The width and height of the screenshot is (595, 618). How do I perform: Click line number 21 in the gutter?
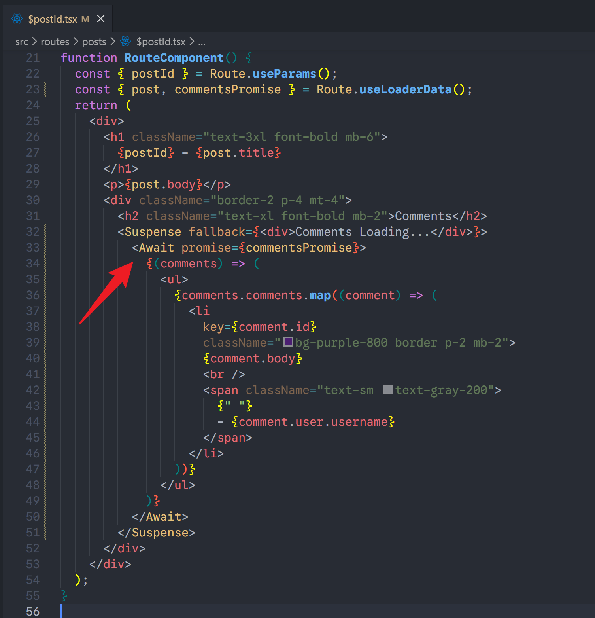[x=33, y=58]
